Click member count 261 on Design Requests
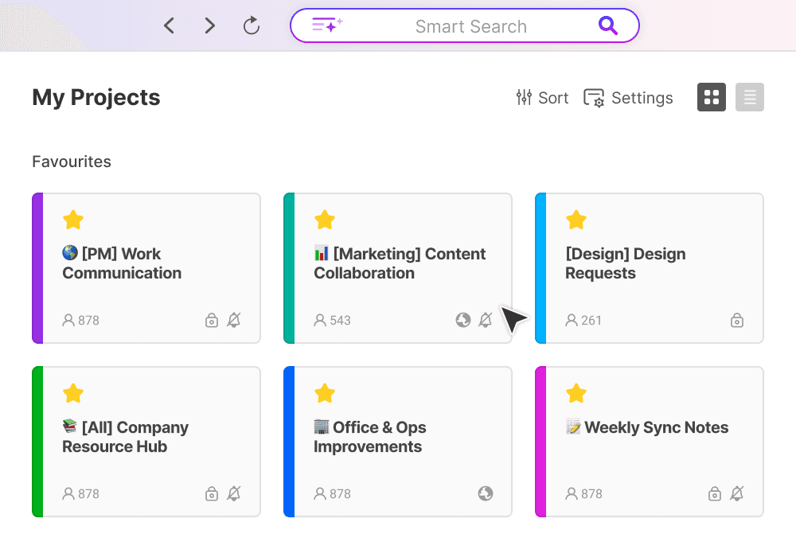The height and width of the screenshot is (557, 796). (583, 320)
